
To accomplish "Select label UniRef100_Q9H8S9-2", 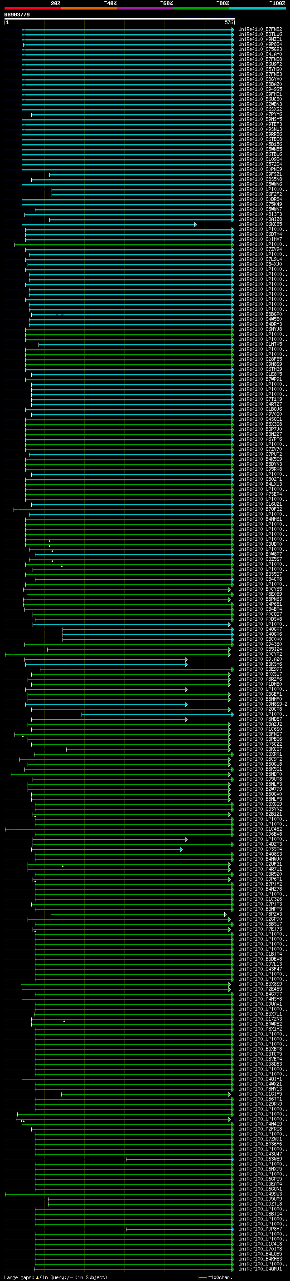I will click(263, 704).
